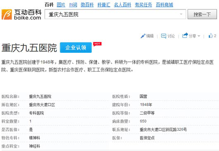Screen dimensions: 219x151
Task: Select the 专科医院 hospital type value
Action: tap(36, 113)
